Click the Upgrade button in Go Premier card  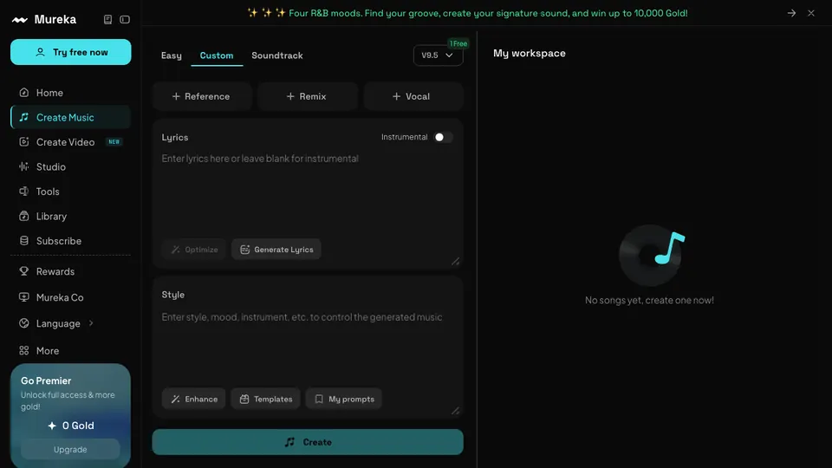coord(70,450)
